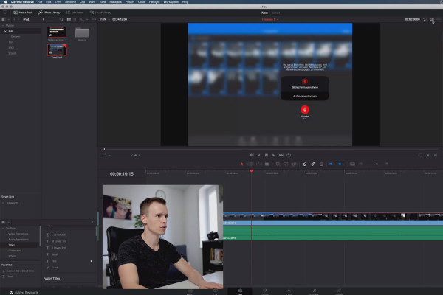This screenshot has width=443, height=295.
Task: Select the video clip thumbnail in the media pool
Action: [57, 32]
